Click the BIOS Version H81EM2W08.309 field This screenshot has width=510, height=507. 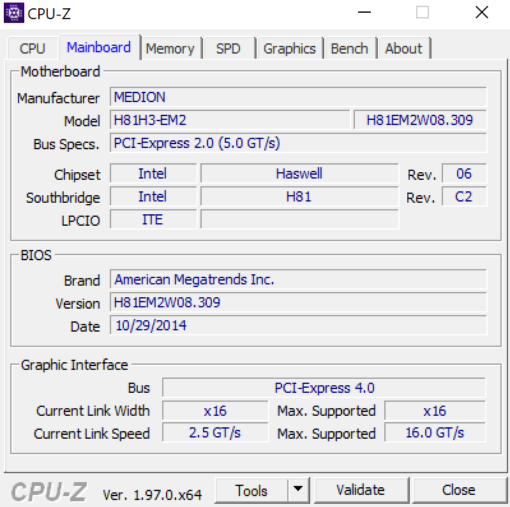coord(298,302)
